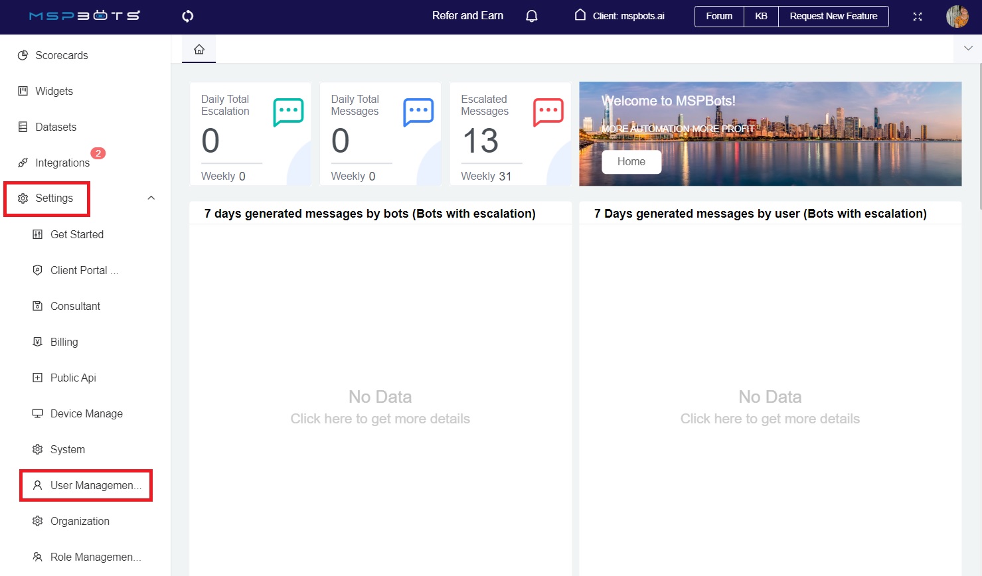
Task: Click the Home button on banner
Action: click(631, 162)
